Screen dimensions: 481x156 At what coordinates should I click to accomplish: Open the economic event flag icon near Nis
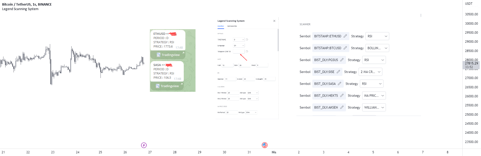tap(265, 145)
